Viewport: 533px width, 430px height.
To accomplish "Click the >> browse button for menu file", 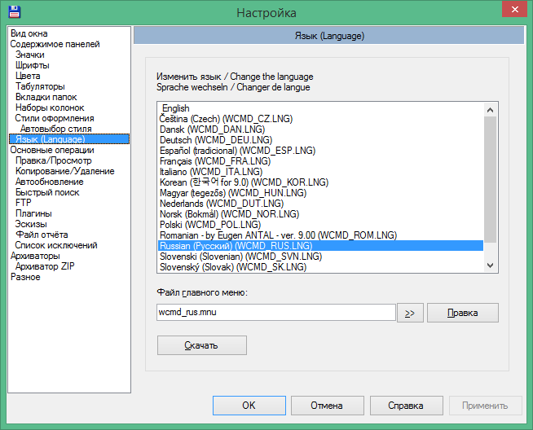I will [x=409, y=313].
